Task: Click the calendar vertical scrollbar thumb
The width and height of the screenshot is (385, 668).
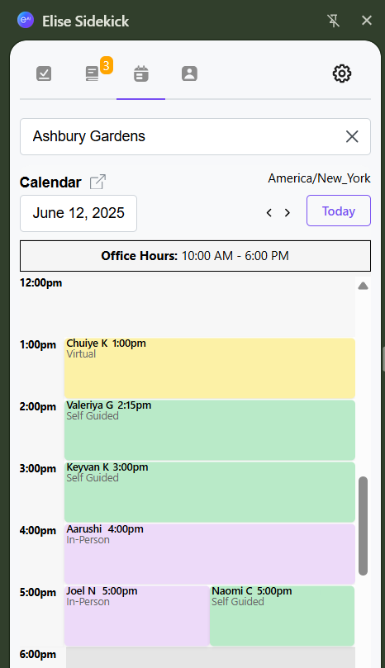Action: tap(363, 526)
